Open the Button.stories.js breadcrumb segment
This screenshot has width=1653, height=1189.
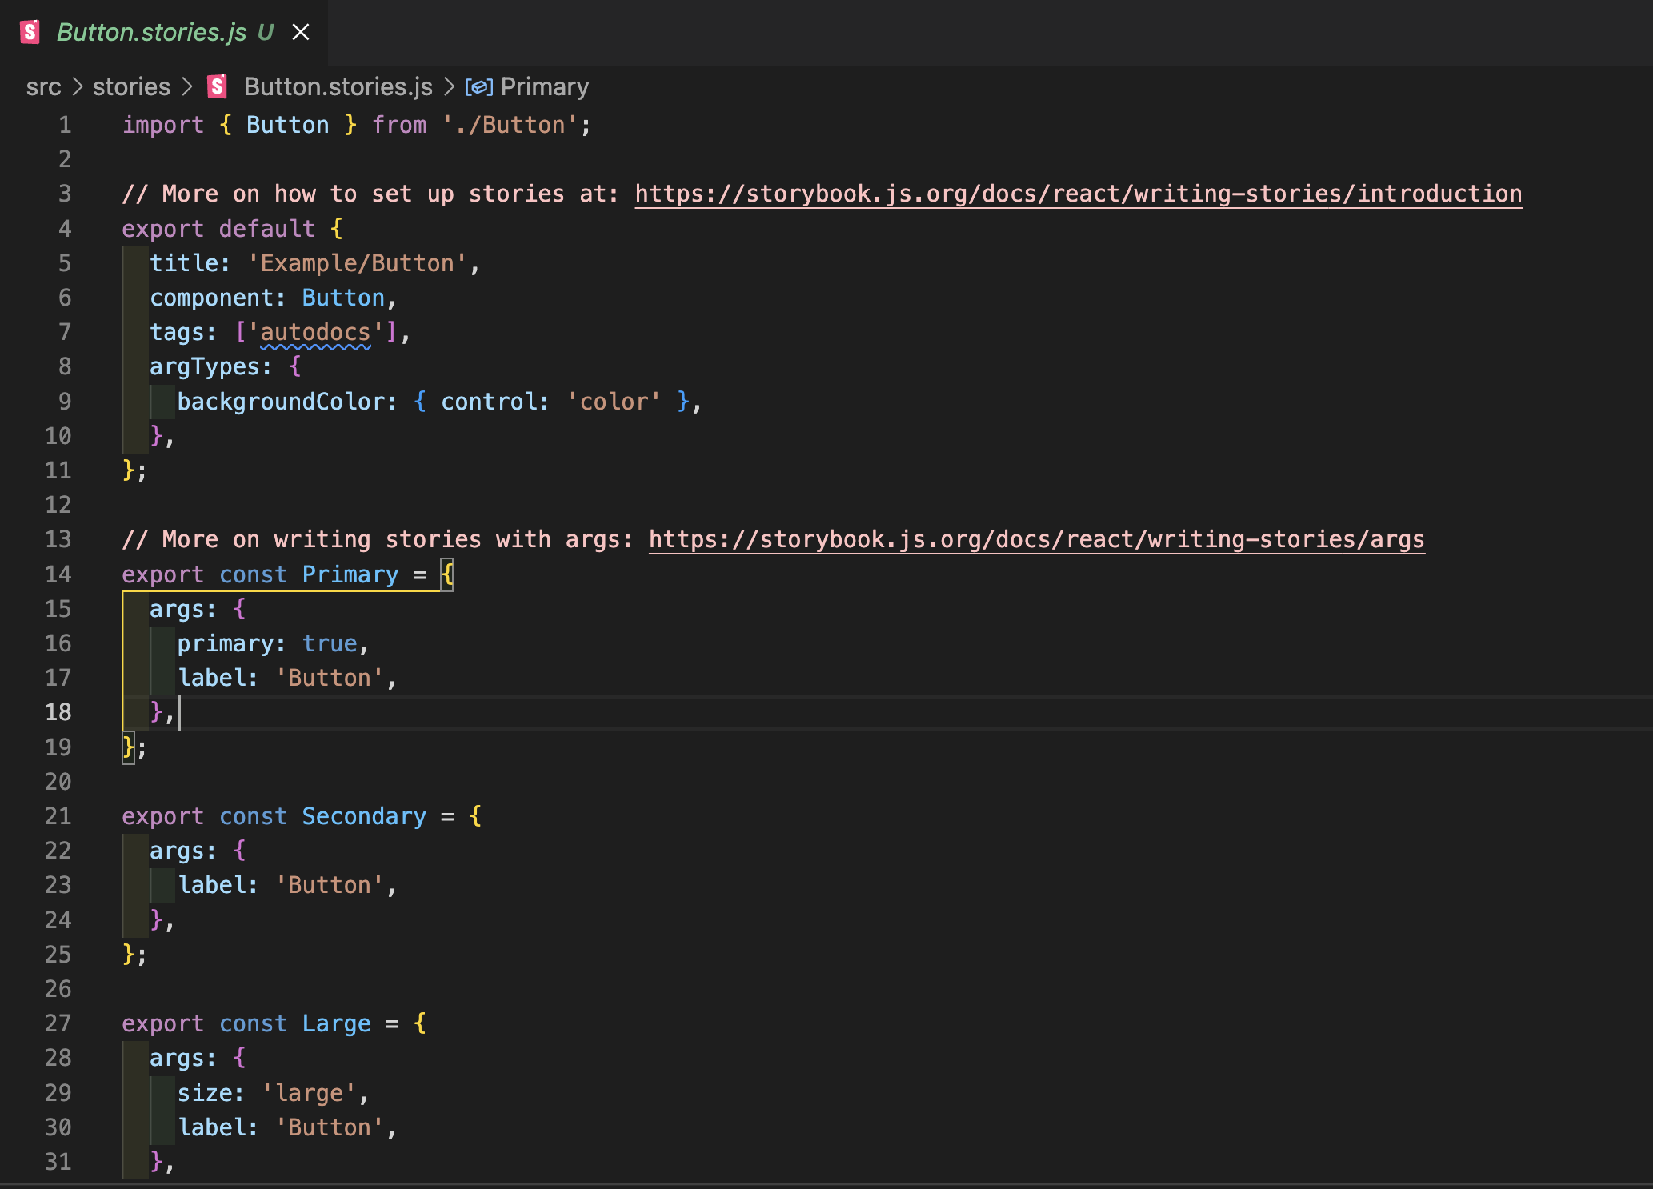pyautogui.click(x=338, y=86)
